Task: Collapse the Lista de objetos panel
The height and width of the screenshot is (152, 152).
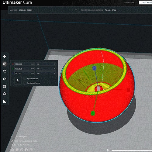Action: (12, 136)
